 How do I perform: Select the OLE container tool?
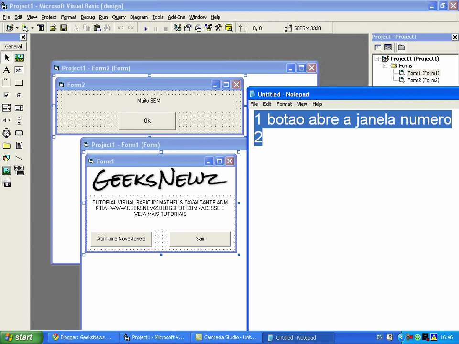[x=6, y=183]
